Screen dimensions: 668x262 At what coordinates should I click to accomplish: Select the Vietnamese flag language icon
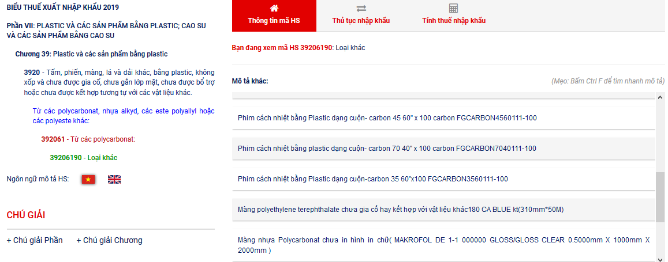[88, 179]
